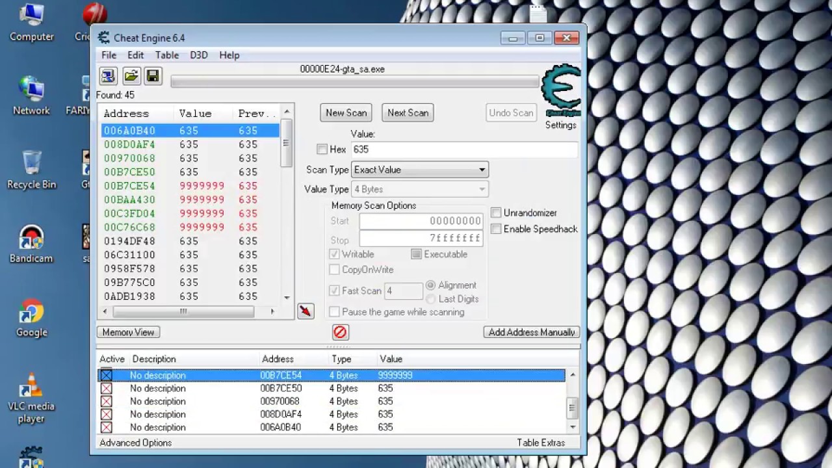Toggle active box for address 00B7CE54

106,375
